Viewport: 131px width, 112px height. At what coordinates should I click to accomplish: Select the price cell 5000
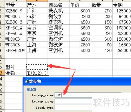80,10
